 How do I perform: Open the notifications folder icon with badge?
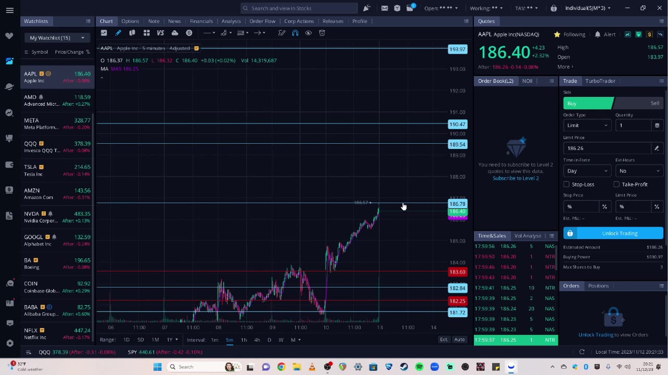coord(410,8)
